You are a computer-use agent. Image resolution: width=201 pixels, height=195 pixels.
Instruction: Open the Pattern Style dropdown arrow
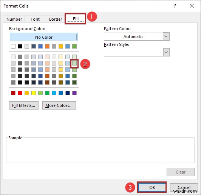click(166, 52)
